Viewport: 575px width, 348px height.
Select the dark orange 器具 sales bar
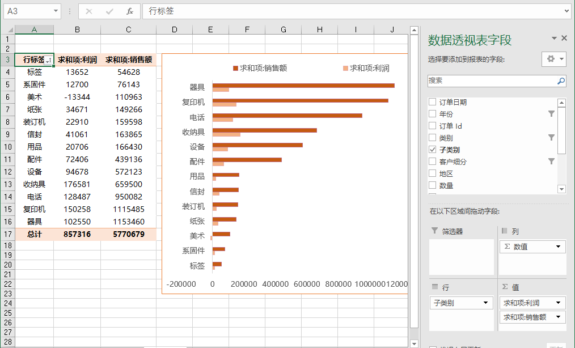tap(303, 86)
